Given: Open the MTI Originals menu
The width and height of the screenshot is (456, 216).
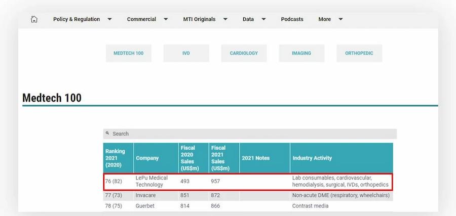Looking at the screenshot, I should click(199, 19).
